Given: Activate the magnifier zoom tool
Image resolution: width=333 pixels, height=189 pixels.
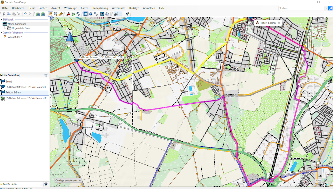Looking at the screenshot, I should pyautogui.click(x=56, y=14).
